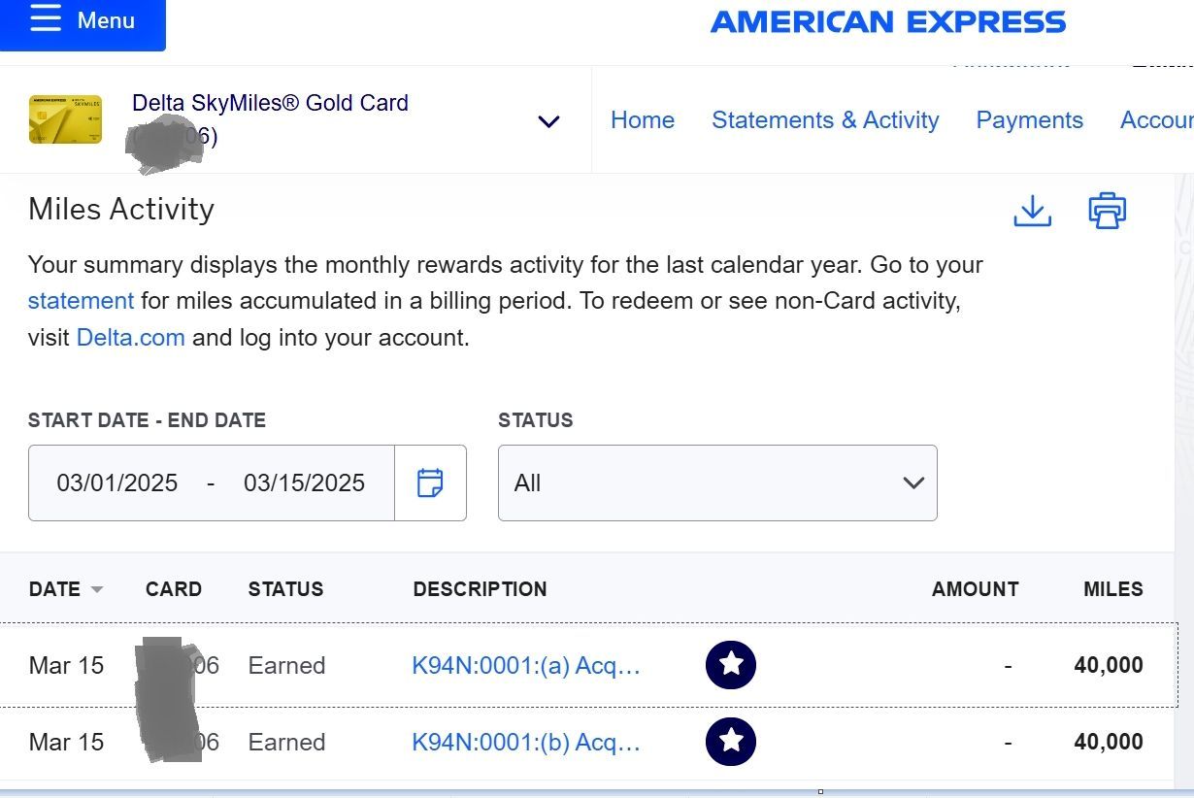Screen dimensions: 1194x798
Task: Open the K94N:0001:(b) Acq… description link
Action: [x=526, y=742]
